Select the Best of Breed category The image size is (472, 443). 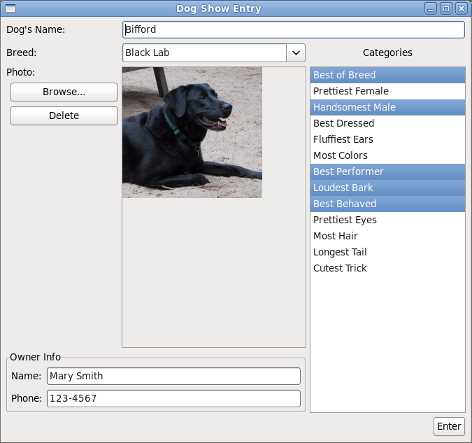pos(387,75)
